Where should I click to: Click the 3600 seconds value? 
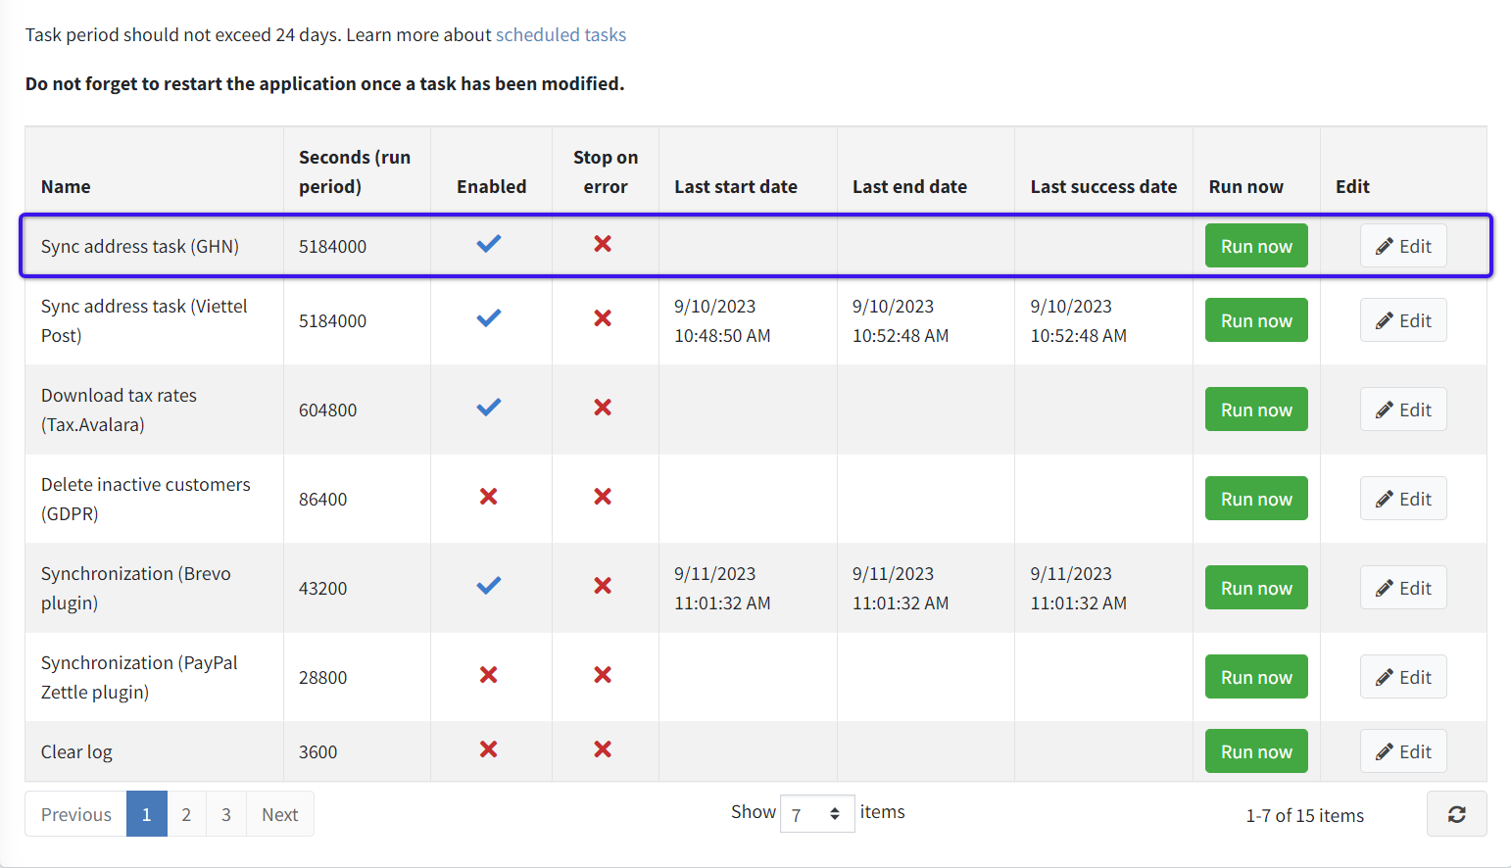(x=318, y=751)
